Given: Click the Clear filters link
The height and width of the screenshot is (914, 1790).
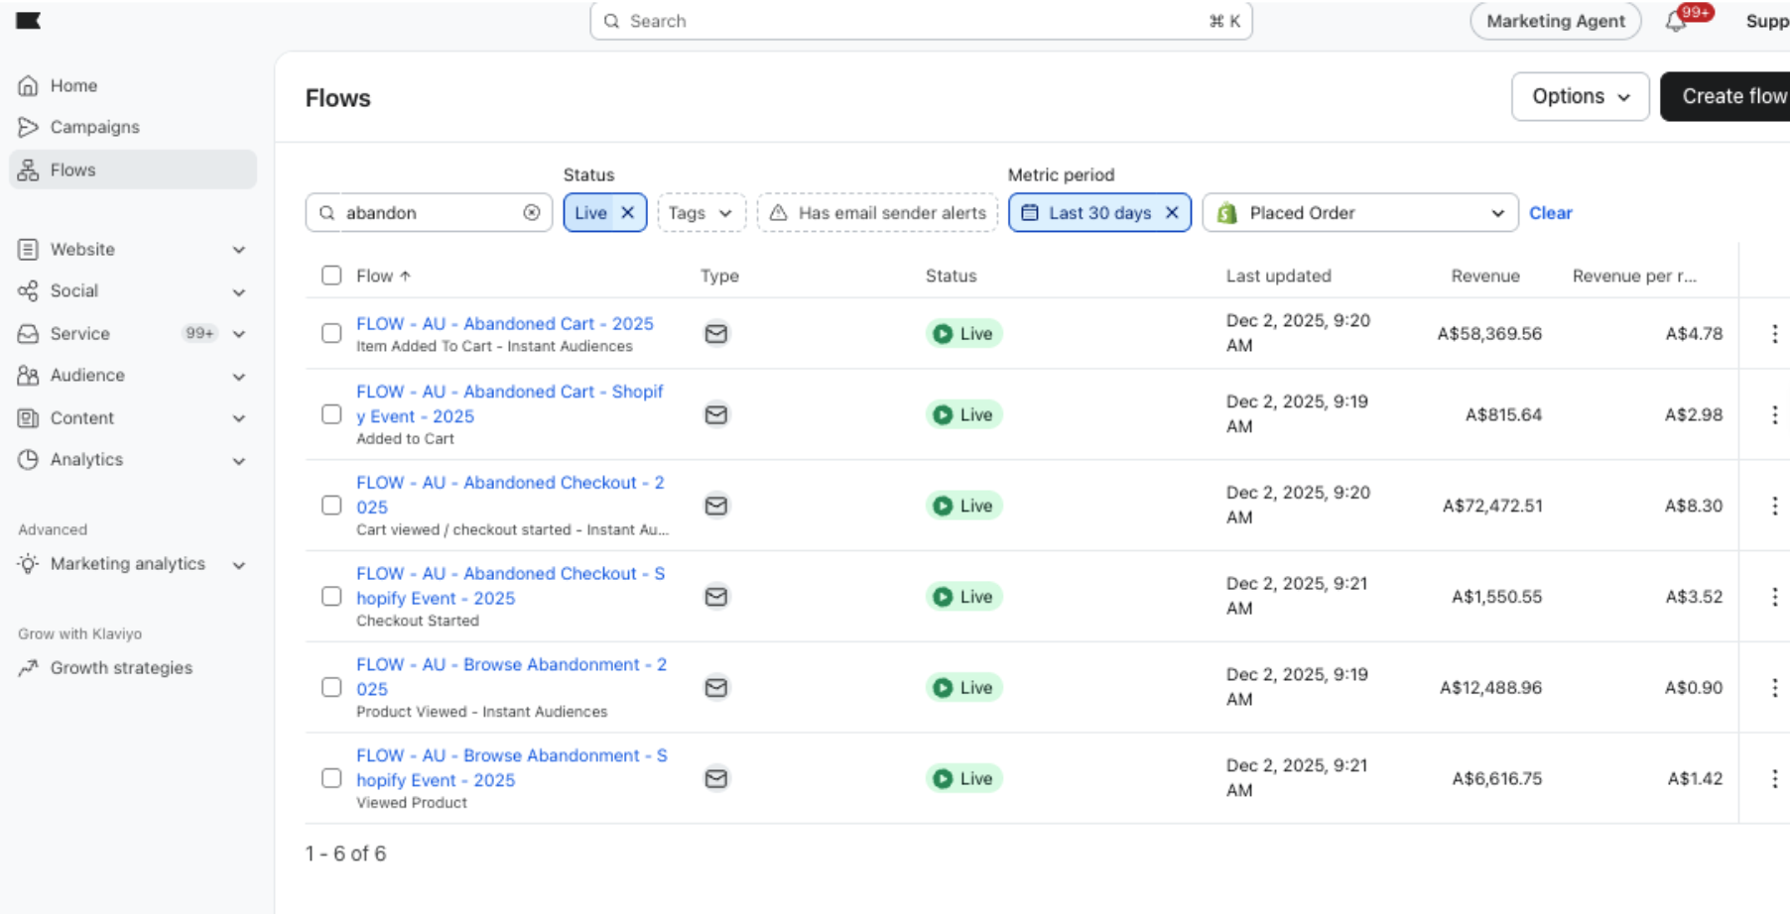Looking at the screenshot, I should (x=1550, y=213).
